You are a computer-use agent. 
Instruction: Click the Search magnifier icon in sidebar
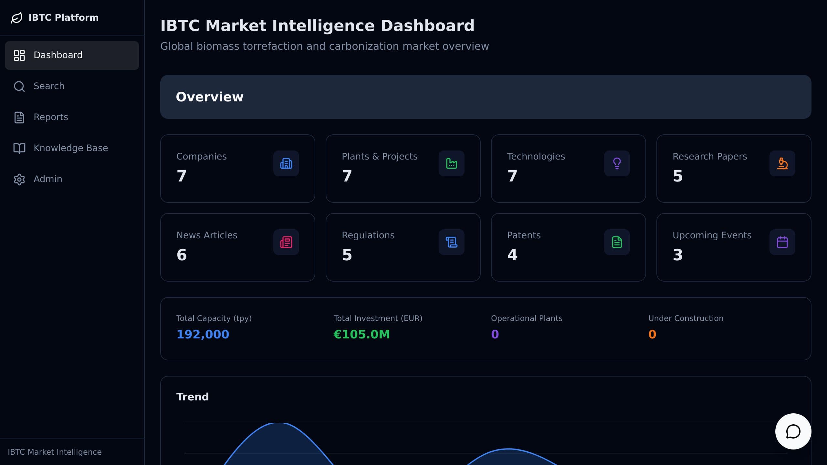pos(19,86)
